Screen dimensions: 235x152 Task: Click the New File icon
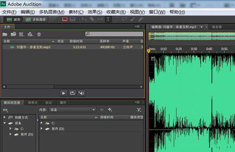(22, 34)
